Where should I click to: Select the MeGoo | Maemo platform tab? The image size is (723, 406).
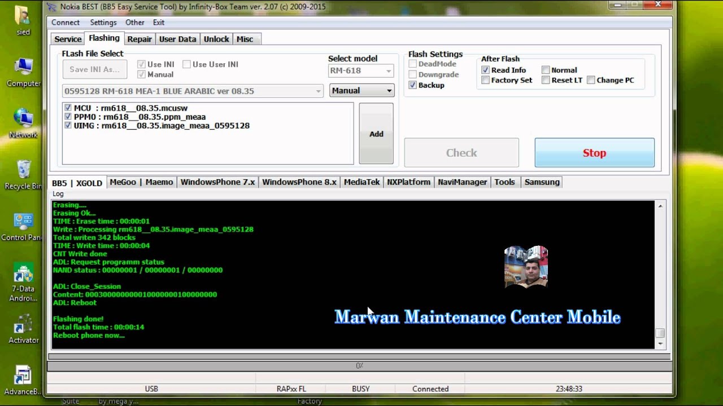[x=141, y=182]
